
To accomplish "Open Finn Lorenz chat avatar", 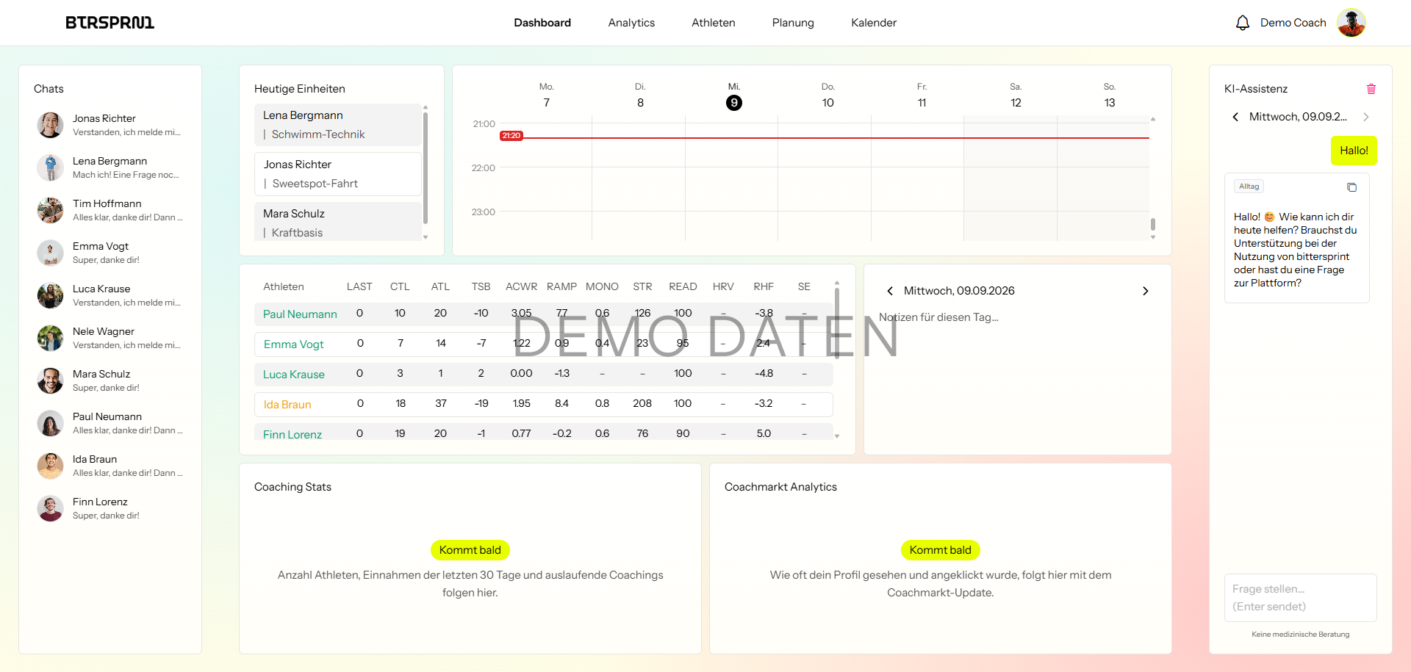I will click(x=51, y=508).
